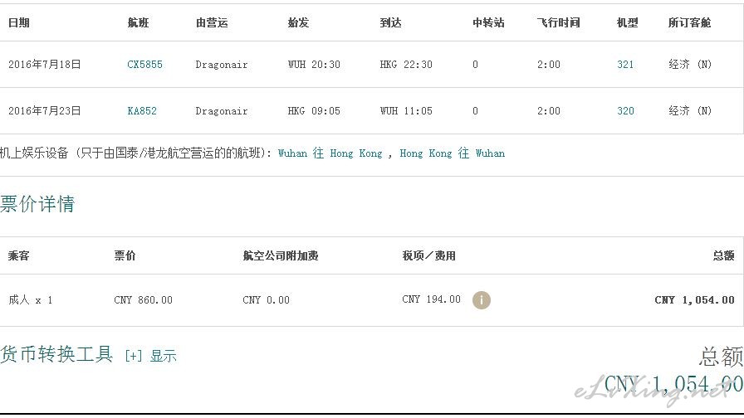Click the tax info icon beside CNY 194.00

[481, 300]
